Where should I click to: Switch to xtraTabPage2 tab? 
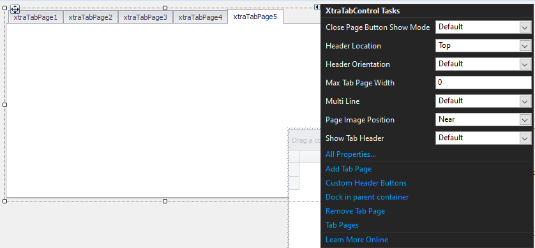91,17
